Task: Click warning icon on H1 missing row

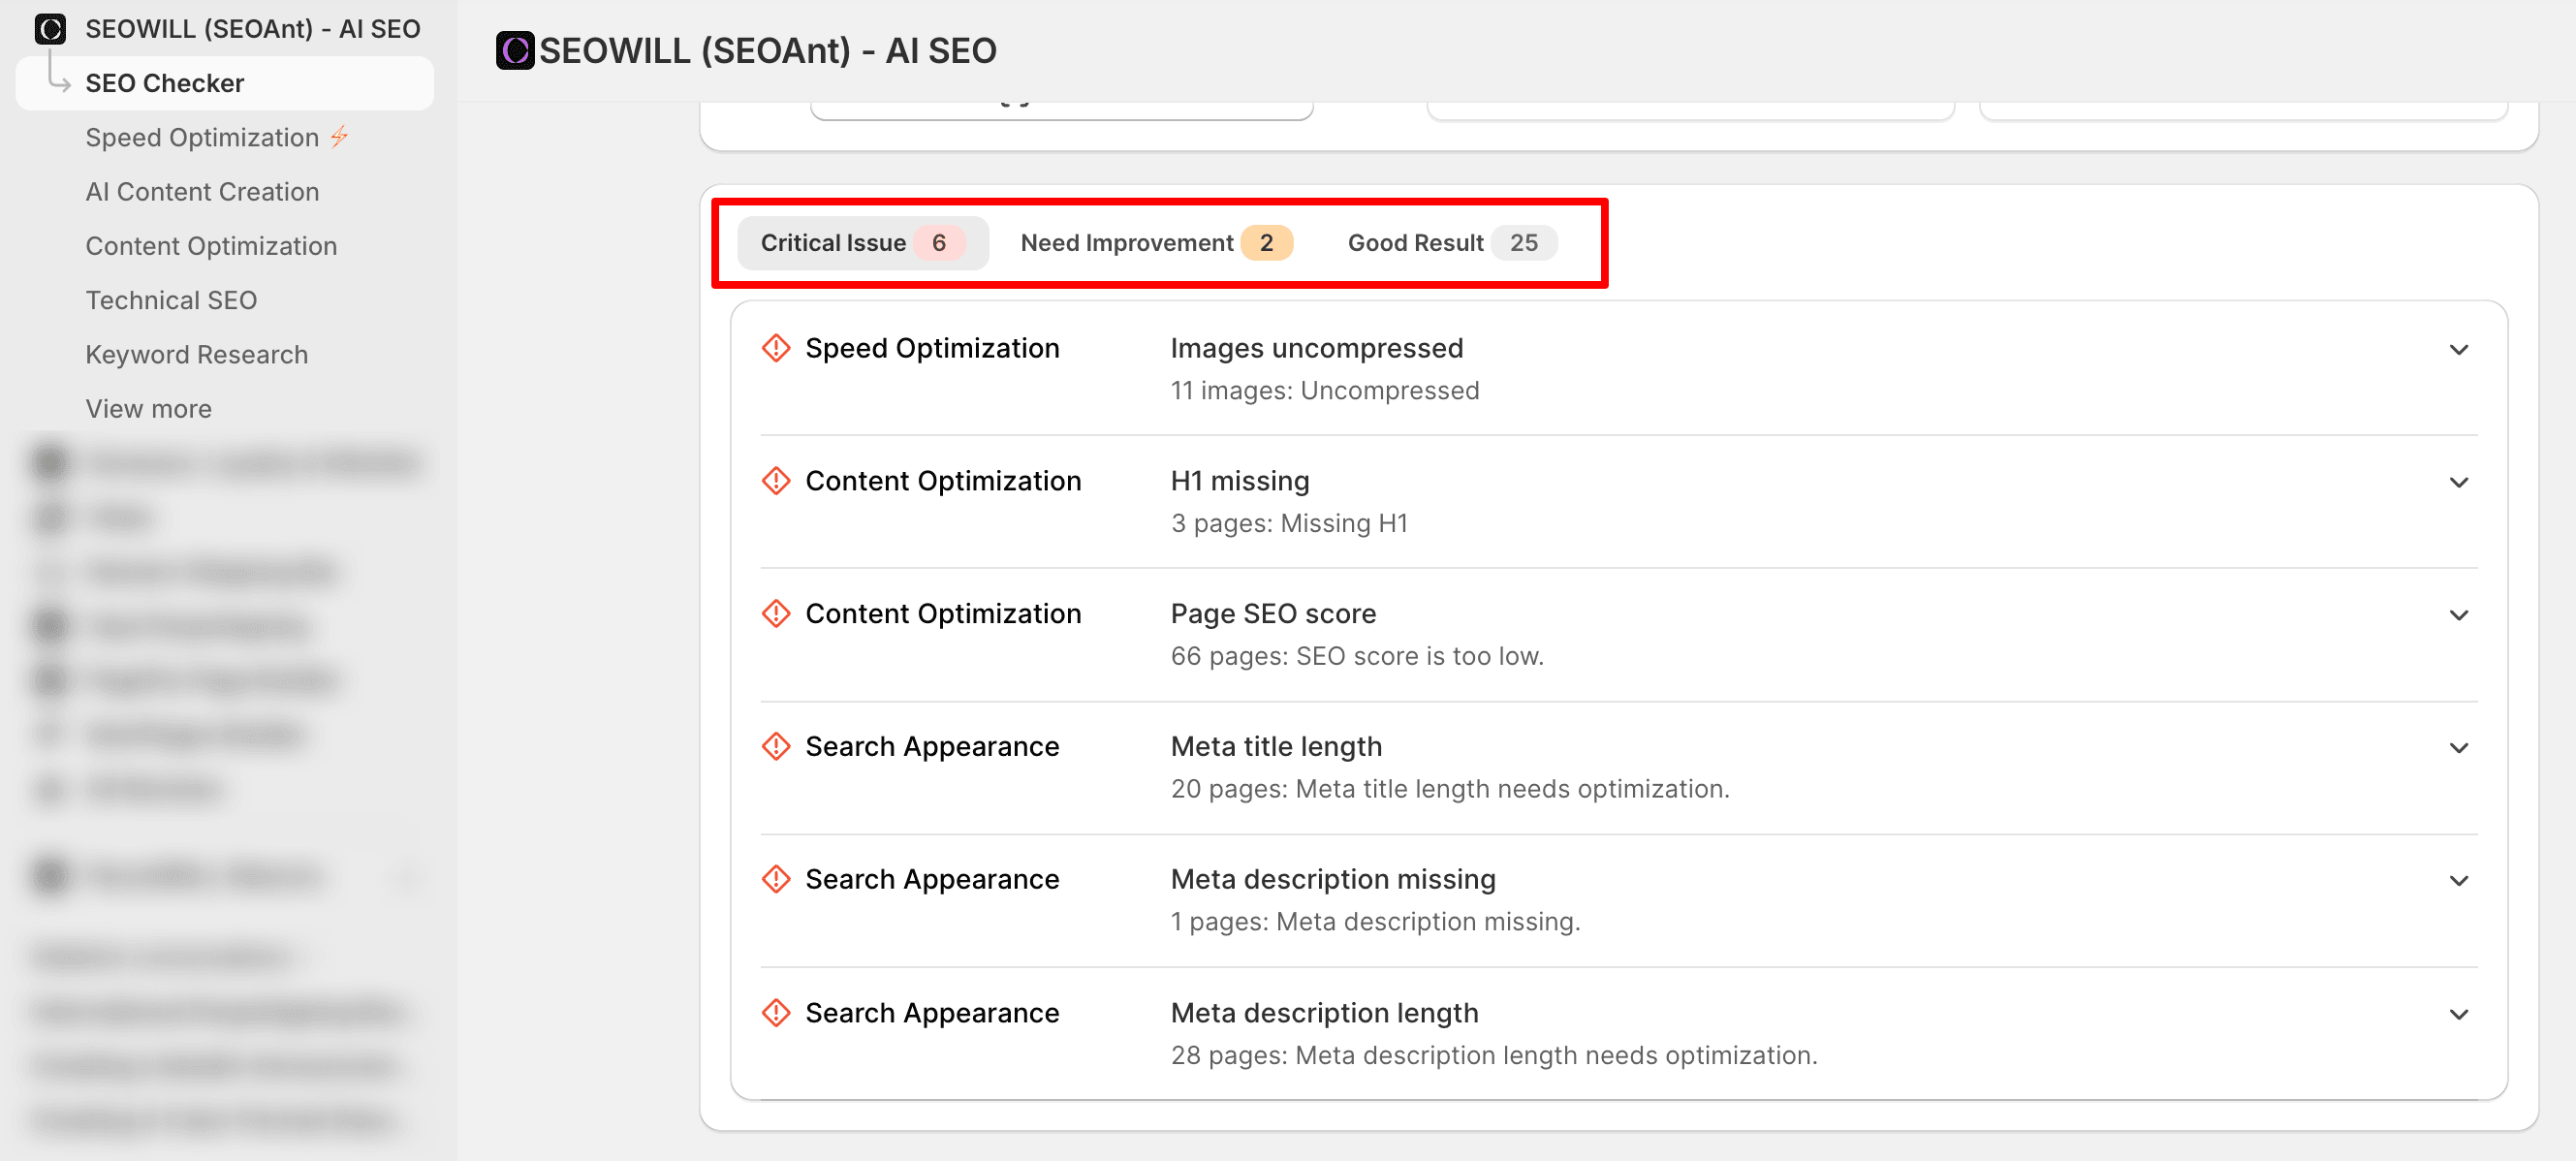Action: [x=776, y=481]
